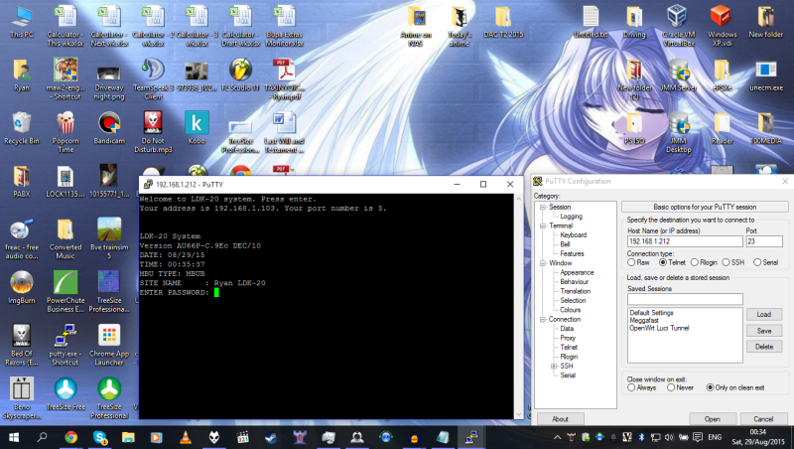Open the Popcorn Time desktop shortcut

click(66, 133)
